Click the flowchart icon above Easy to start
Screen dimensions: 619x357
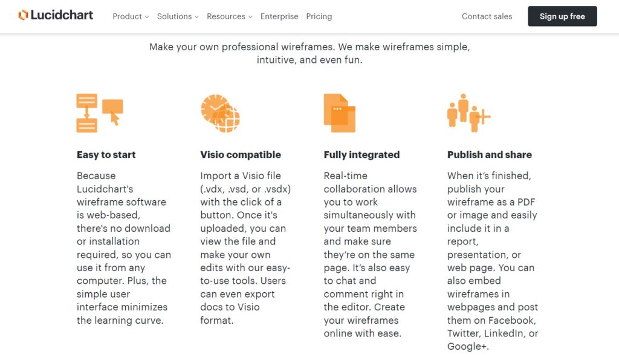tap(99, 113)
